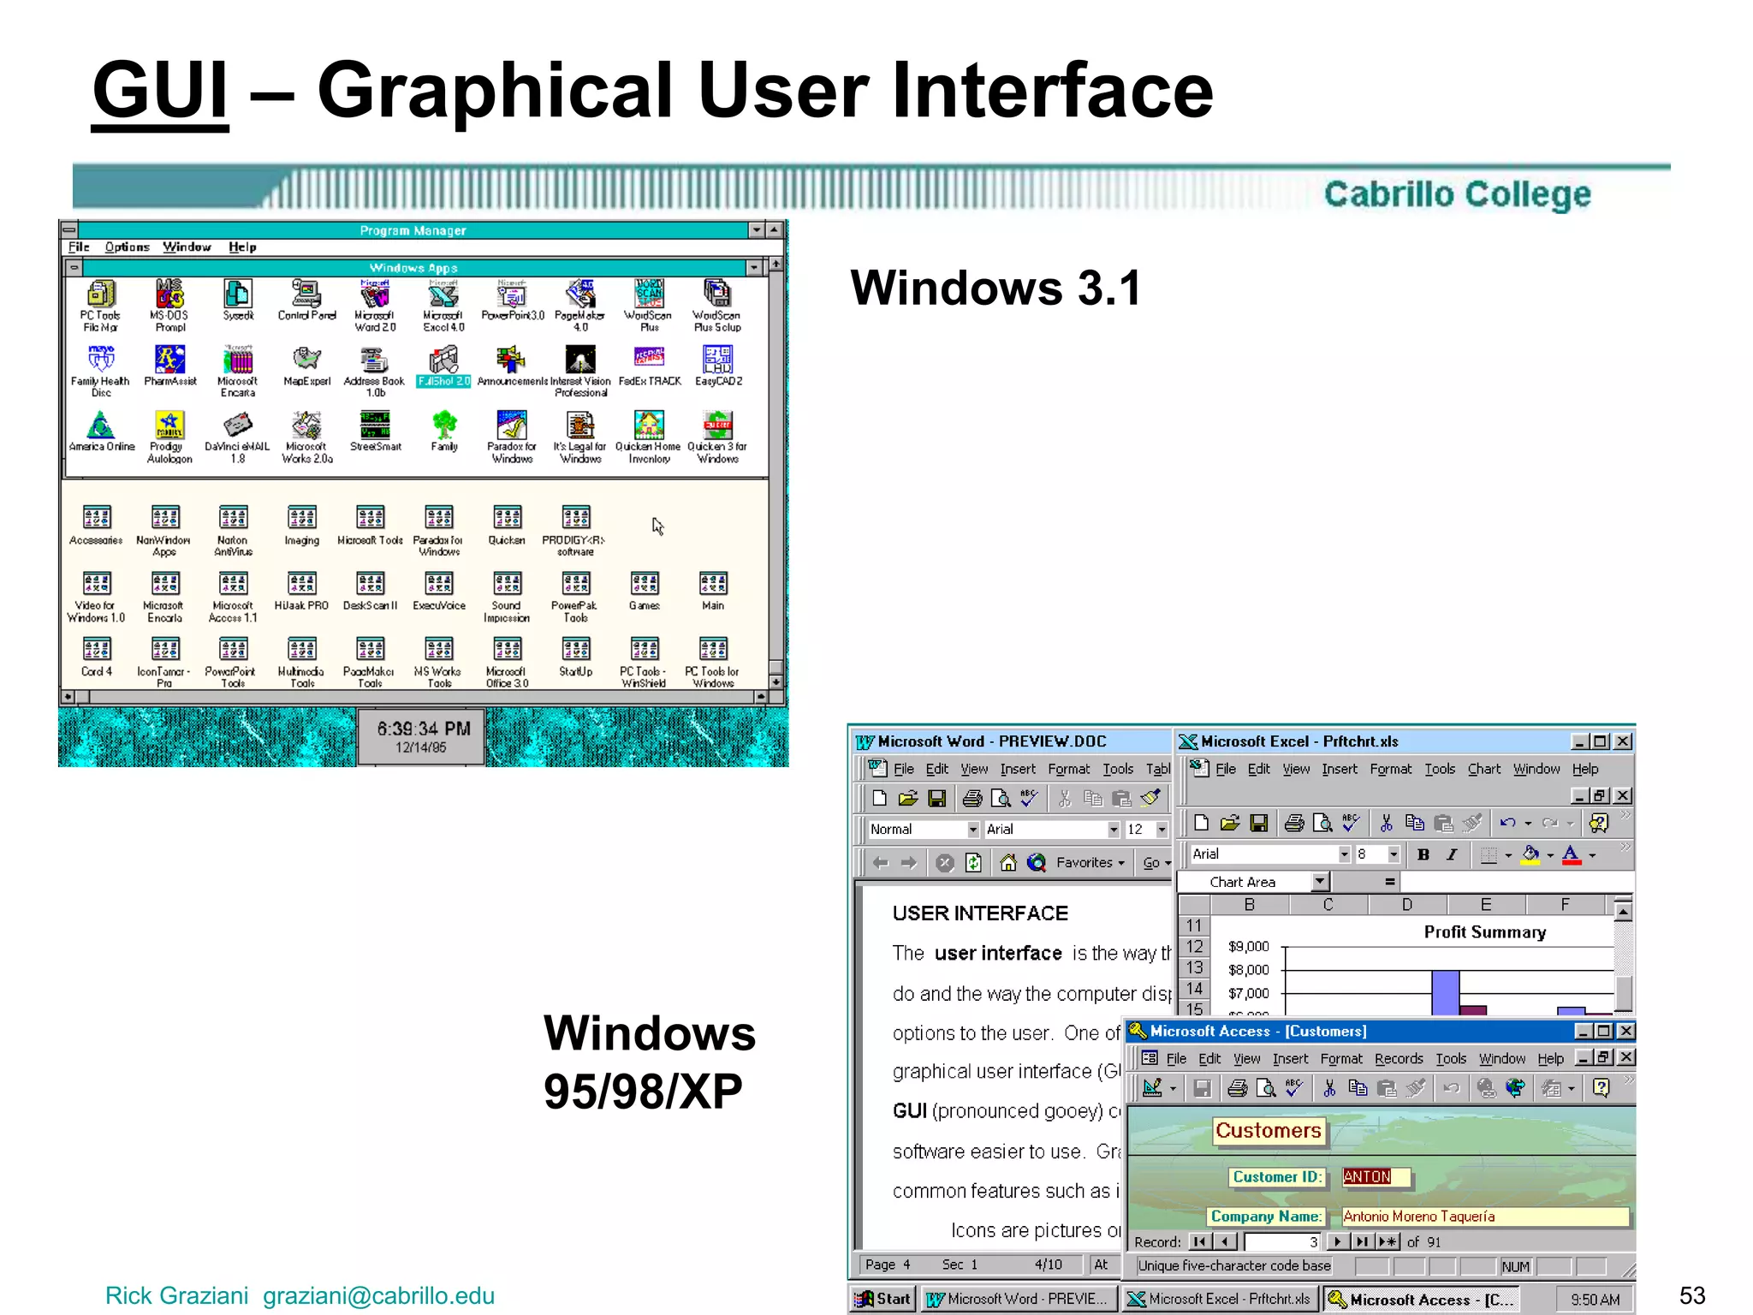Open Excel font size dropdown showing 8

(x=1393, y=854)
